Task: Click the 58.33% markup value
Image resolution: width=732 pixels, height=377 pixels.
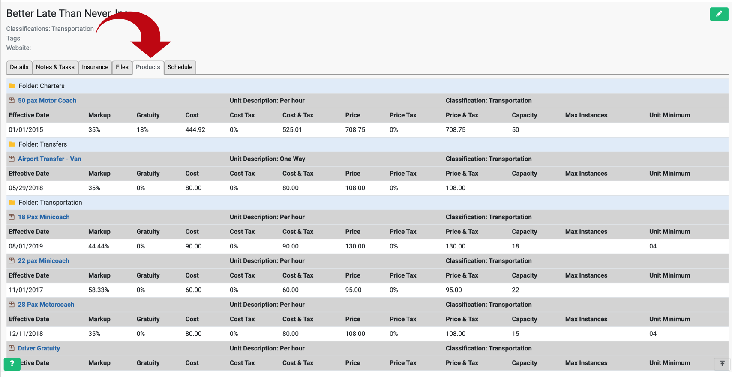Action: click(99, 290)
